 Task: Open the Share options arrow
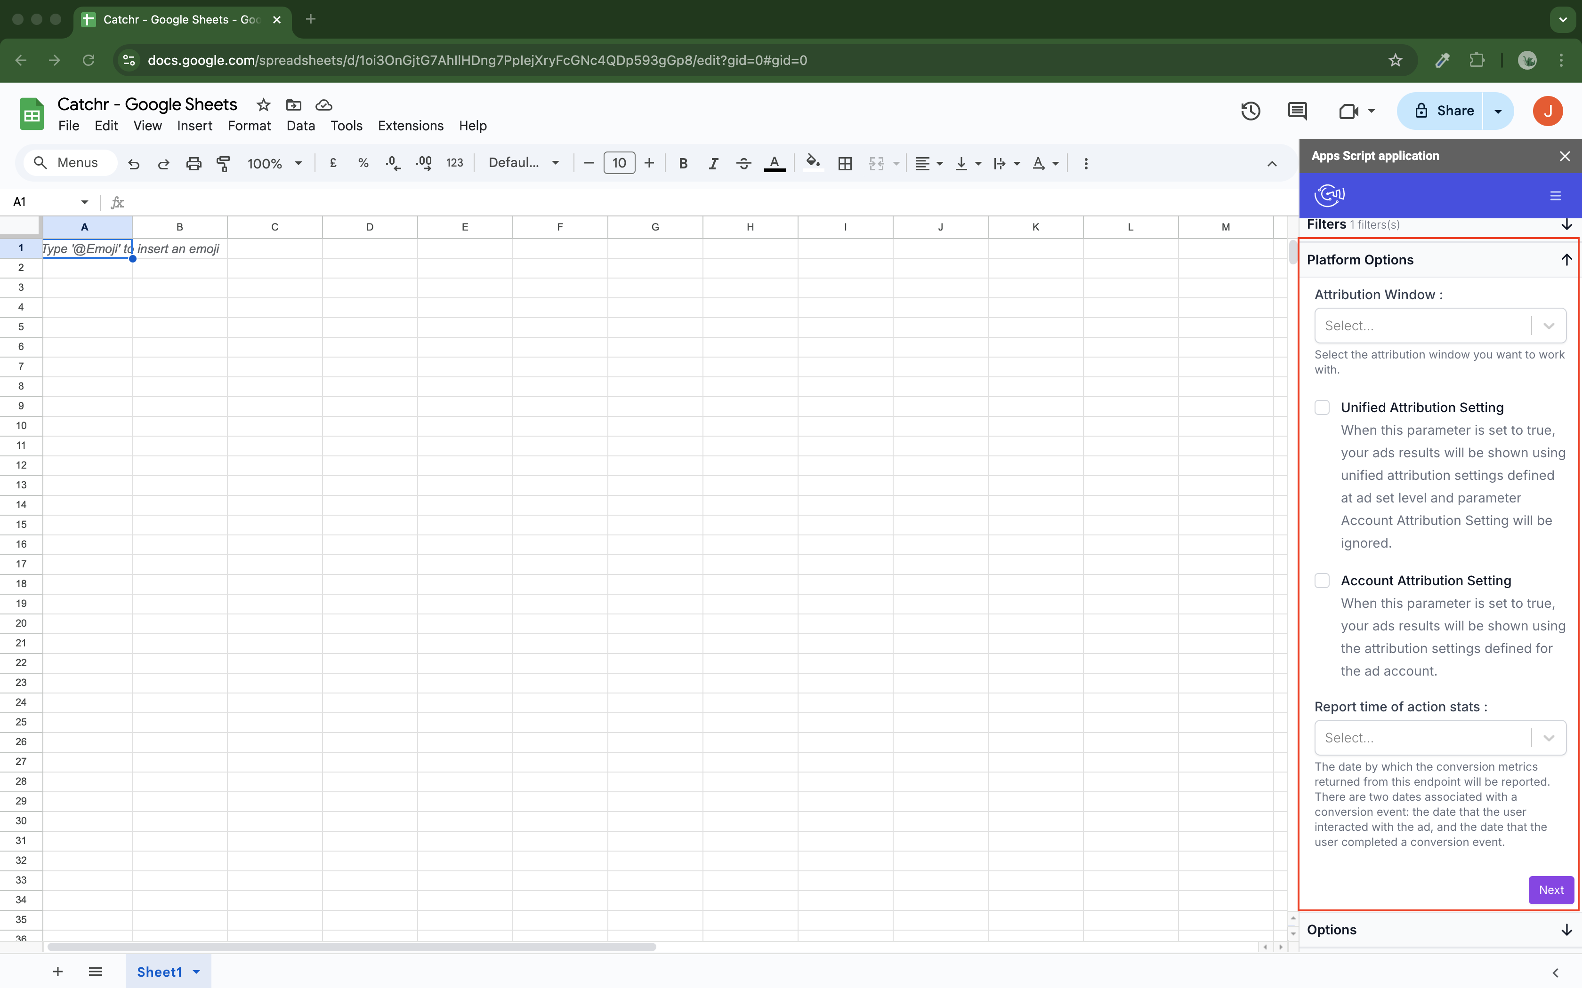click(1498, 111)
